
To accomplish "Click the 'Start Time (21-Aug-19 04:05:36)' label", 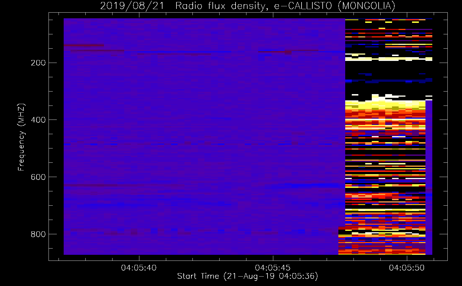I will coord(248,276).
